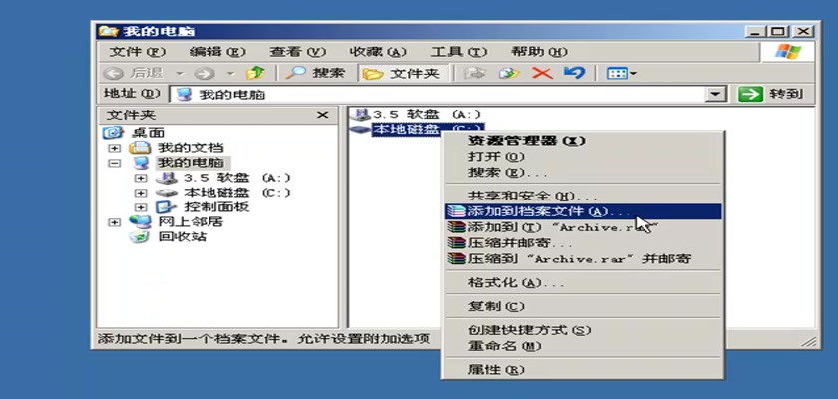Click the Windows flag logo
Image resolution: width=838 pixels, height=399 pixels.
788,52
